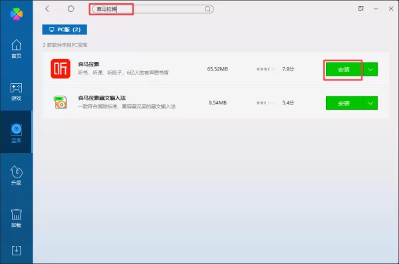
Task: Open the skin/menu icon beside minimize
Action: tap(361, 9)
